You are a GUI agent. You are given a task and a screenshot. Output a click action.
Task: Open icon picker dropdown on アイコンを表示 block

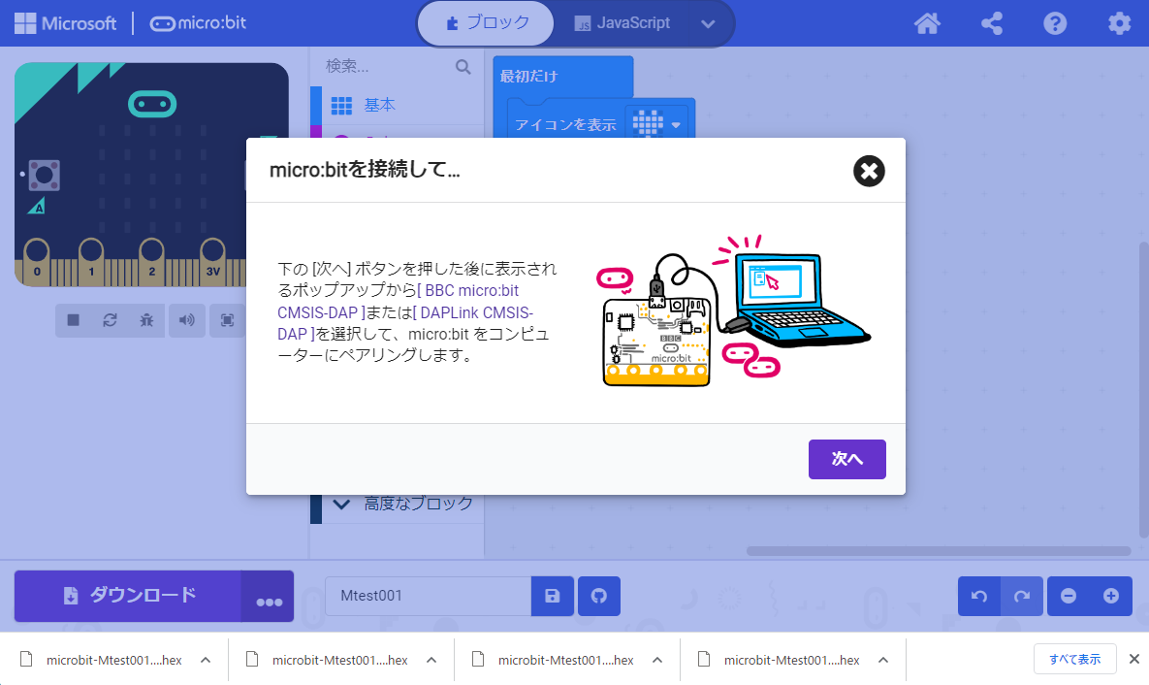coord(657,123)
